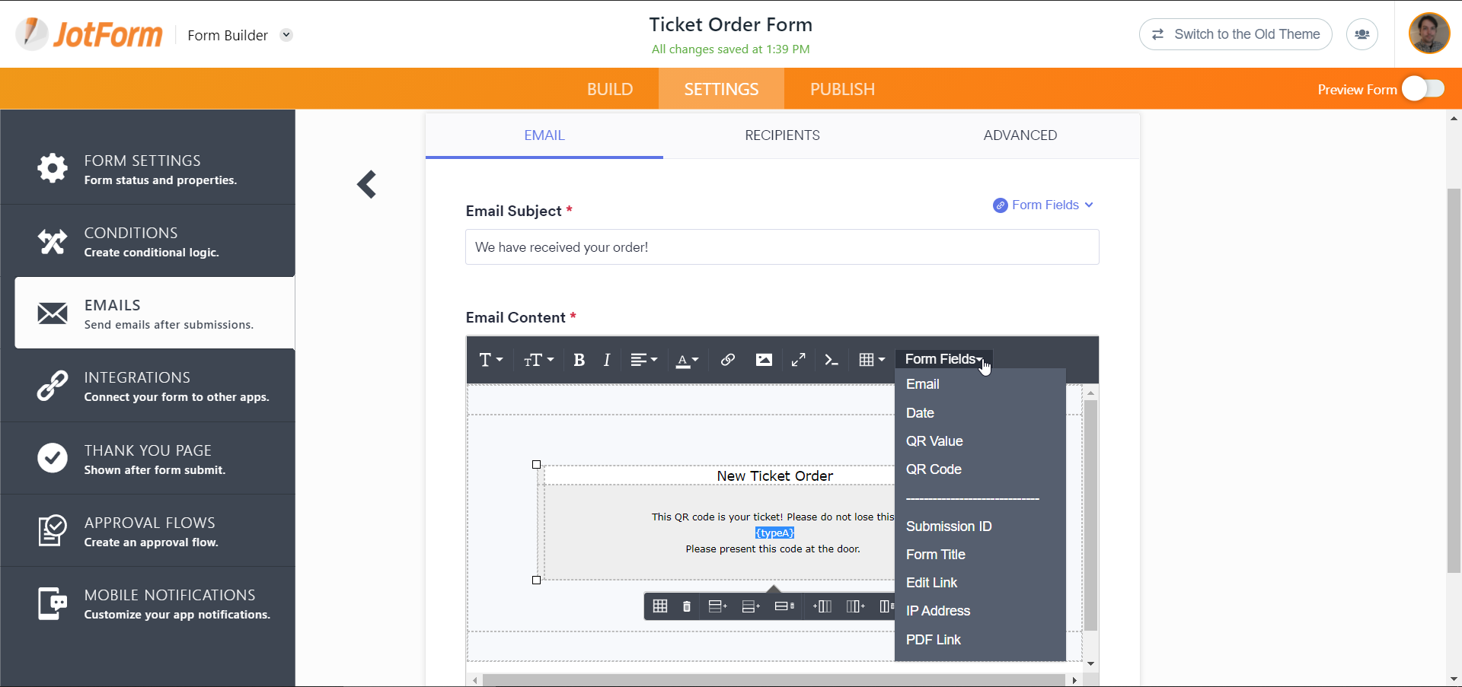Click the back arrow chevron
The height and width of the screenshot is (687, 1462).
click(367, 184)
